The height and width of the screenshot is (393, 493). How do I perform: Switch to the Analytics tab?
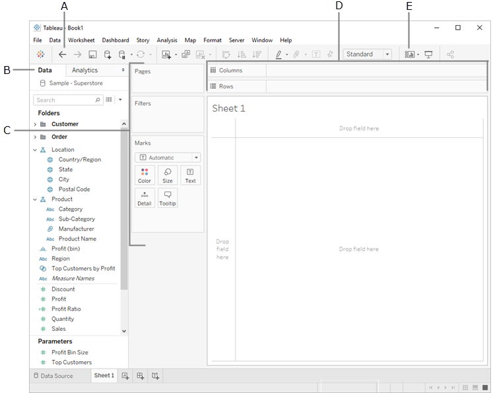coord(84,70)
